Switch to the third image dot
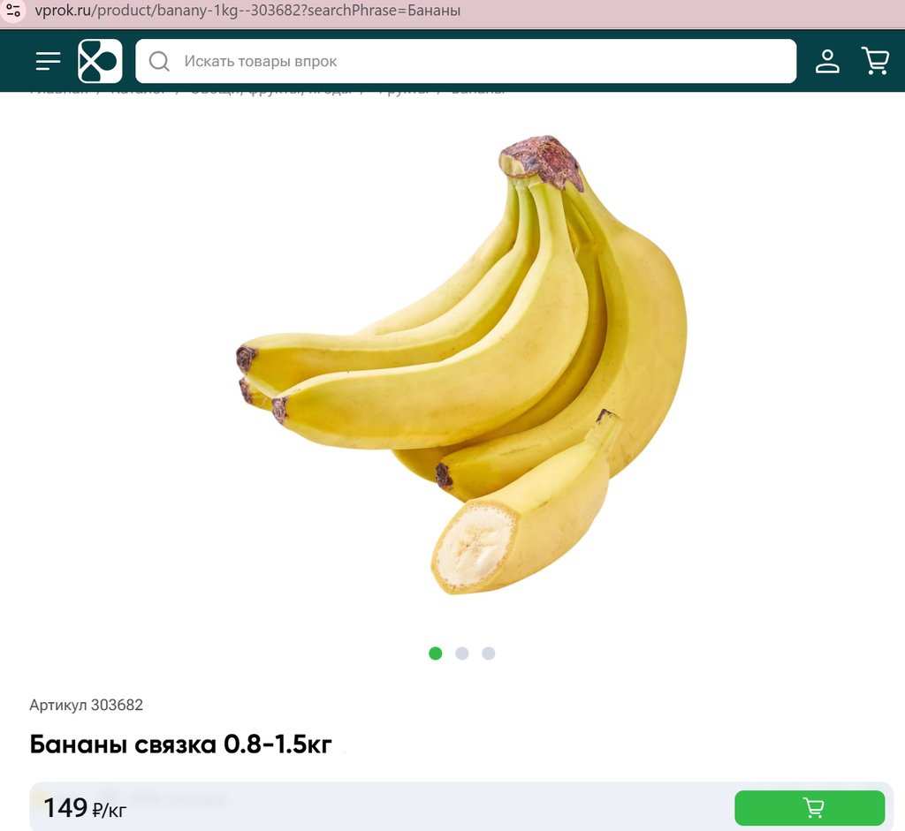Viewport: 905px width, 831px height. [488, 653]
